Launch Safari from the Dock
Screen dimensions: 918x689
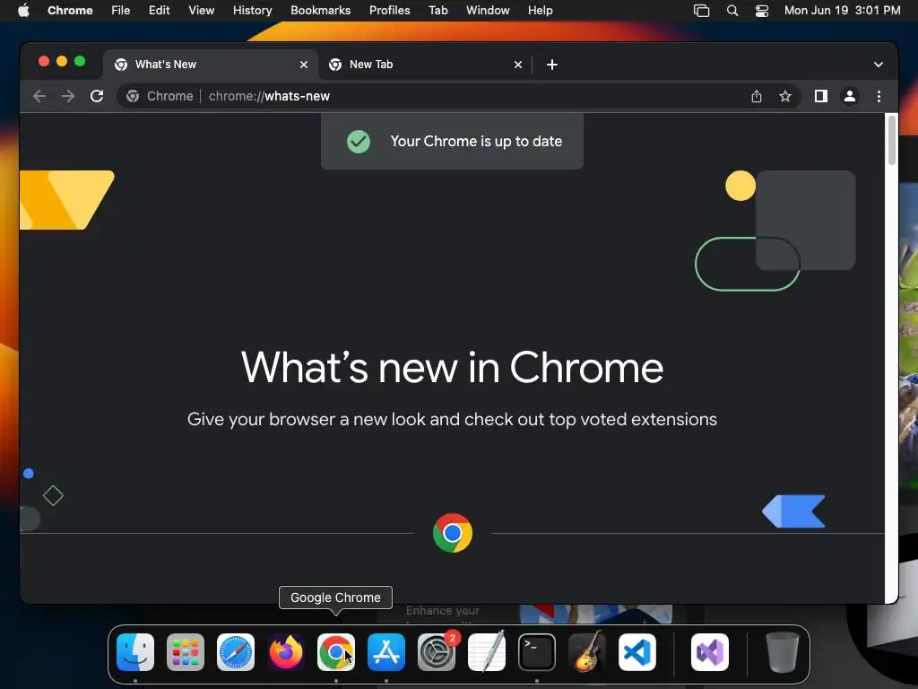click(x=236, y=652)
